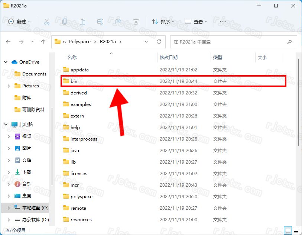
Task: Click the Copy icon in toolbar
Action: tap(65, 22)
